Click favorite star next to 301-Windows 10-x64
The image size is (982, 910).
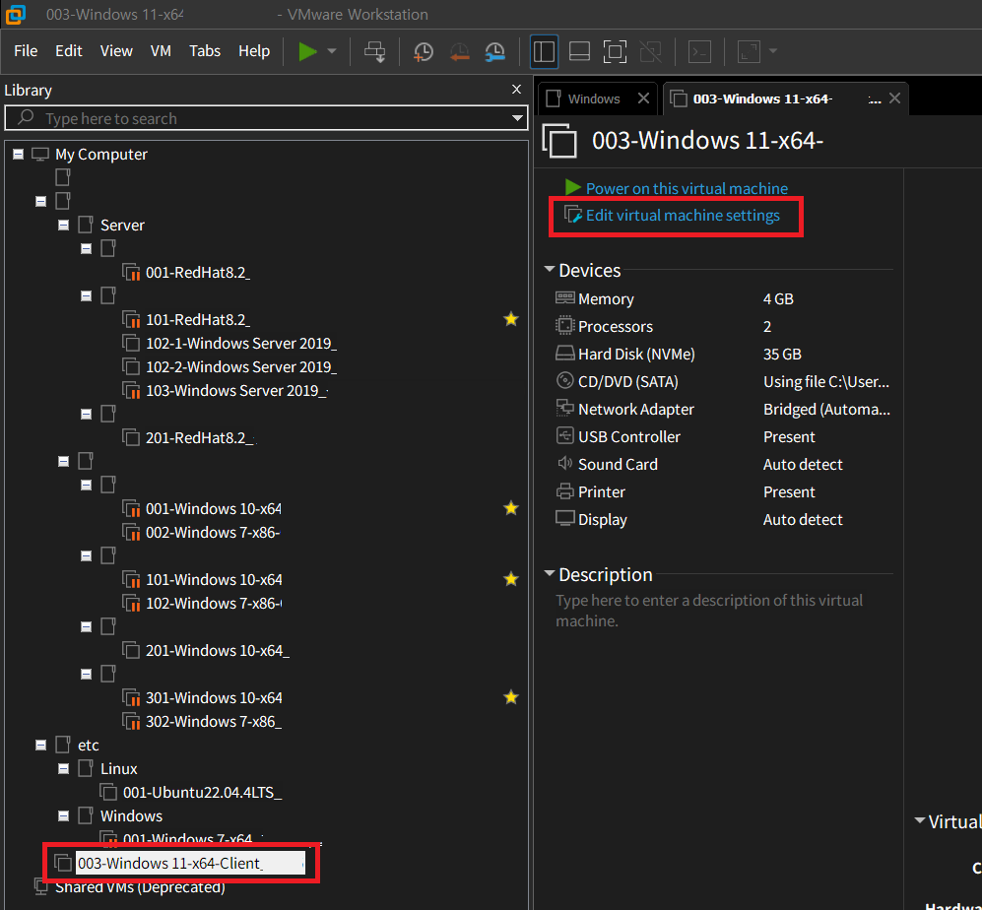pos(511,697)
